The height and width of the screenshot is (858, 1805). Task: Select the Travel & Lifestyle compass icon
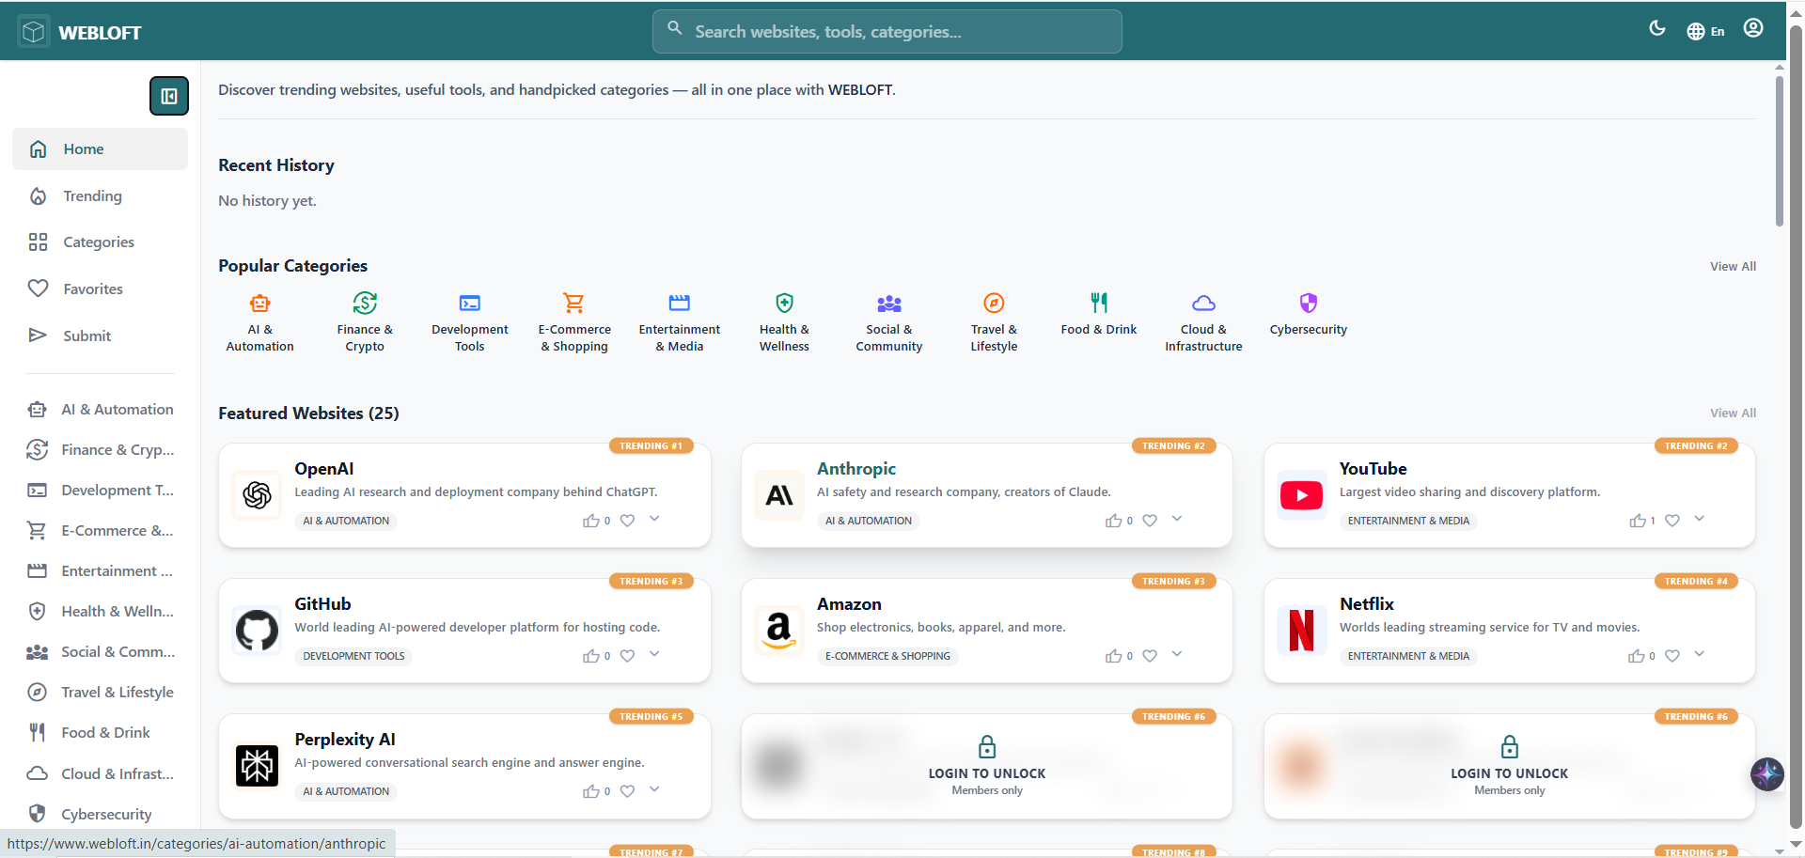coord(994,304)
